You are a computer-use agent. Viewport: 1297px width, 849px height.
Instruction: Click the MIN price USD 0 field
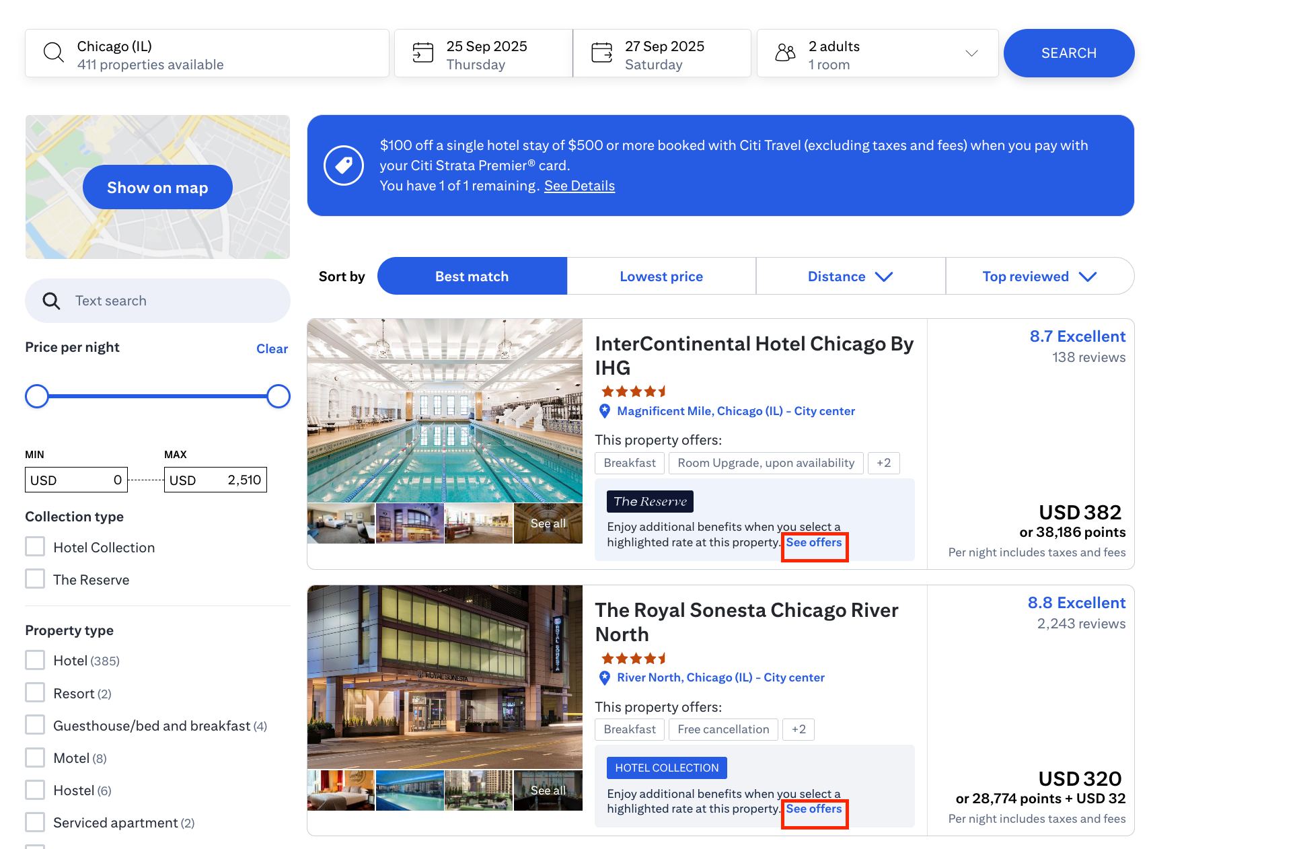click(76, 480)
